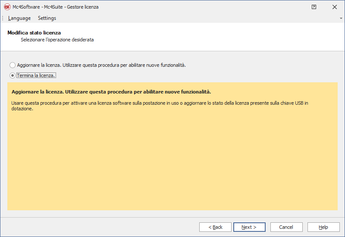
Task: Click the menu bar grip handle
Action: (3, 18)
